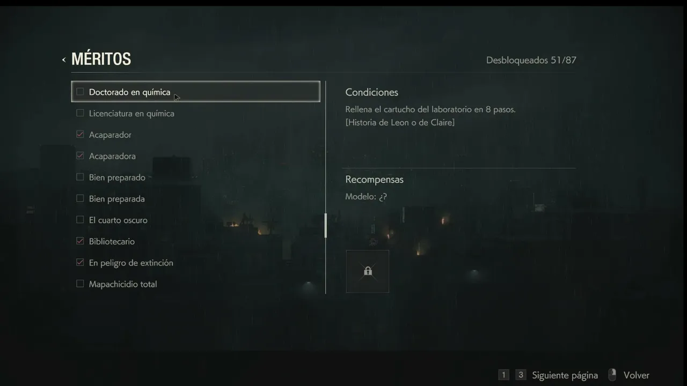This screenshot has width=687, height=386.
Task: Toggle the En peligro de extinción checkbox
Action: tap(80, 263)
